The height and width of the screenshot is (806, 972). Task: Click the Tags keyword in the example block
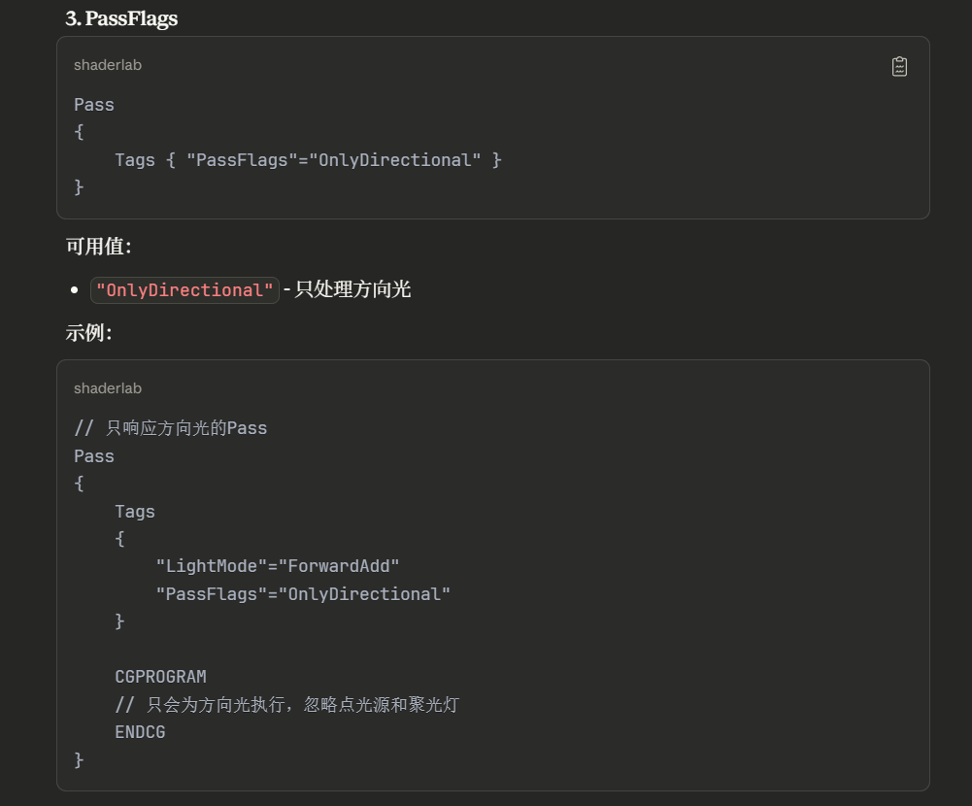pos(134,512)
